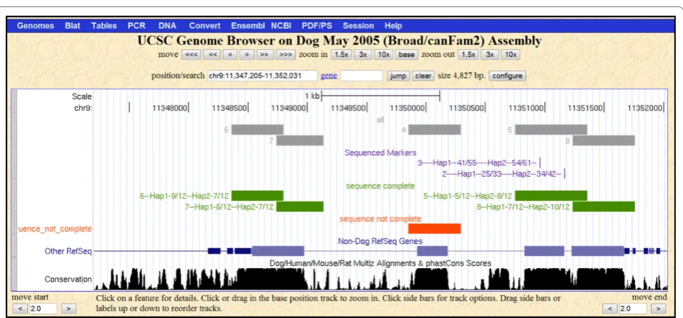The width and height of the screenshot is (683, 318).
Task: Move slightly left with < button
Action: pos(230,55)
